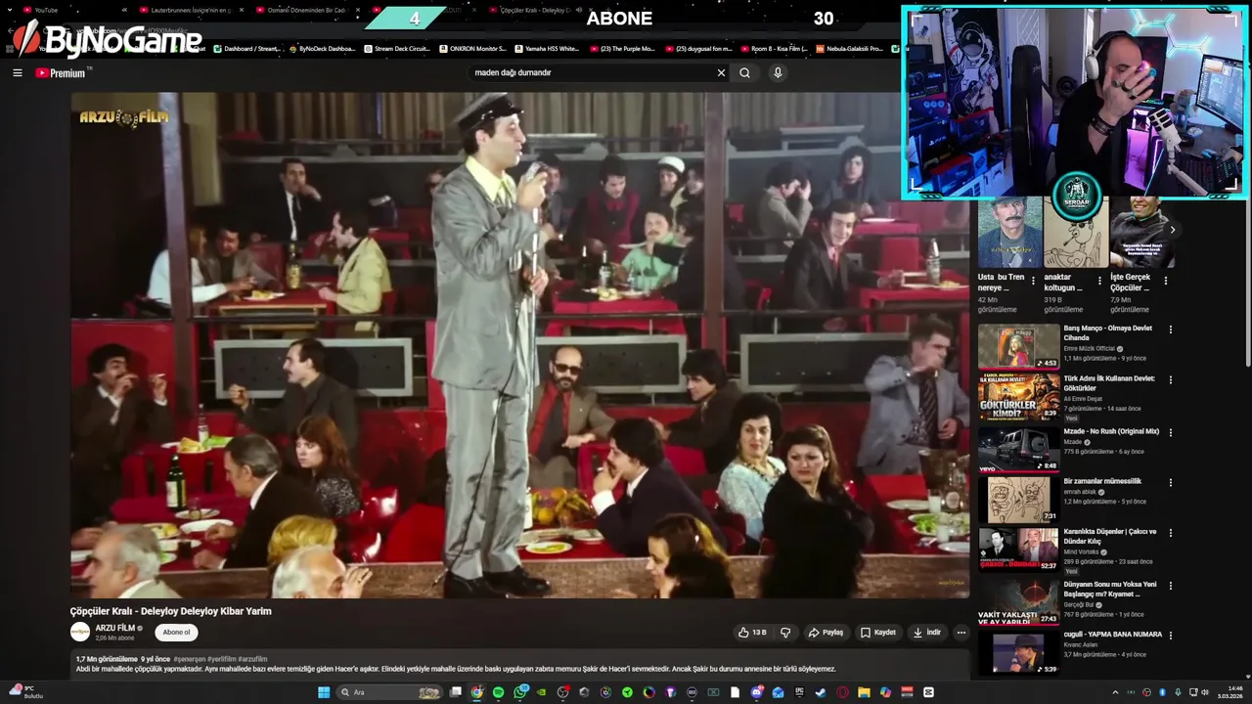Open Task View icon on taskbar

(x=455, y=692)
